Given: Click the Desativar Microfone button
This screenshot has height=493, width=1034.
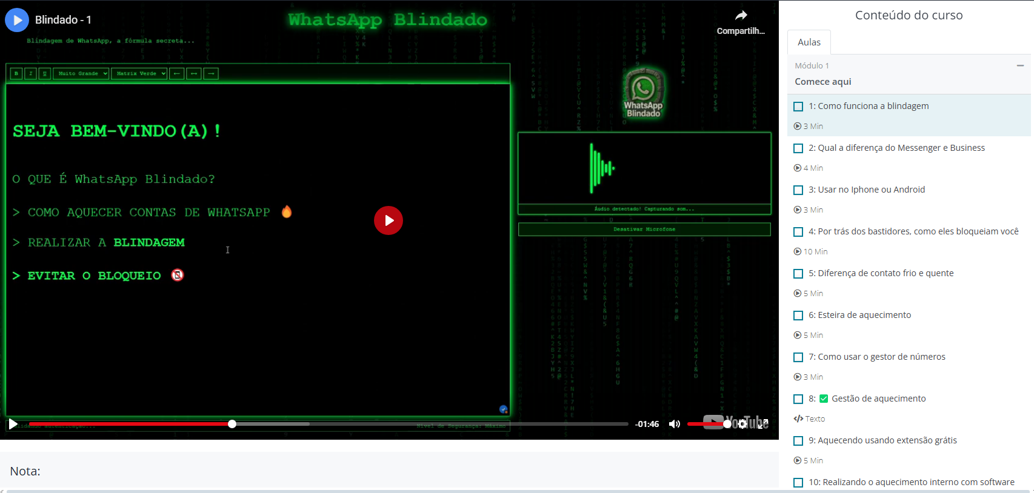Looking at the screenshot, I should pyautogui.click(x=644, y=230).
